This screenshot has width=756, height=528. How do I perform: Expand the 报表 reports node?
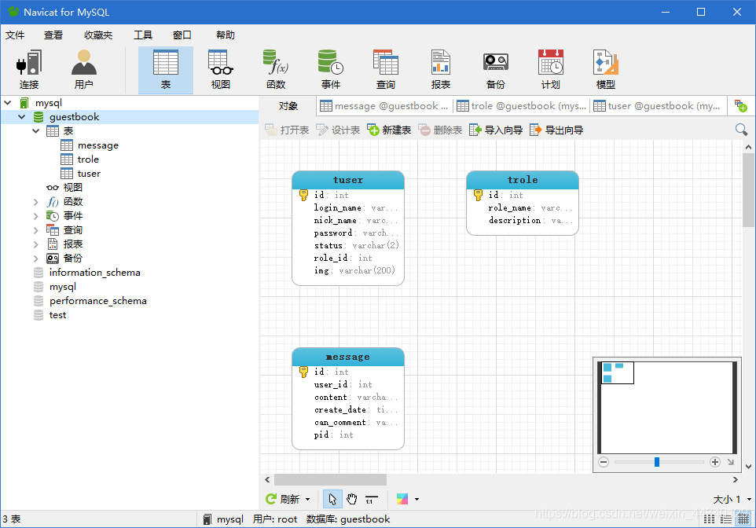point(35,244)
